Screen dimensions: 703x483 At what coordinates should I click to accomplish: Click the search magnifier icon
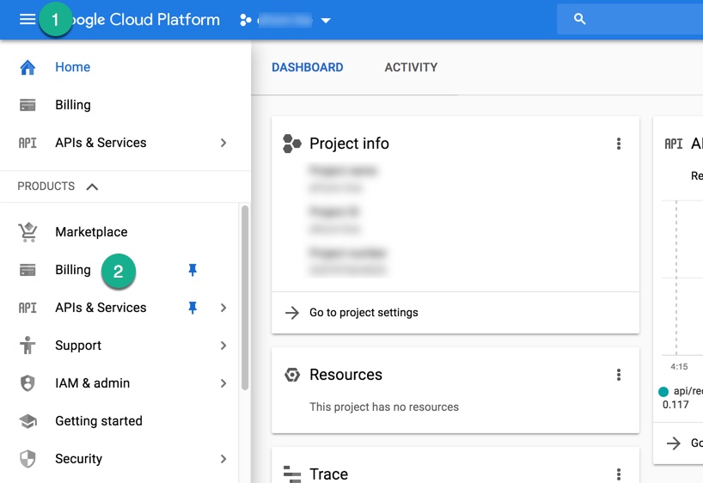tap(580, 19)
